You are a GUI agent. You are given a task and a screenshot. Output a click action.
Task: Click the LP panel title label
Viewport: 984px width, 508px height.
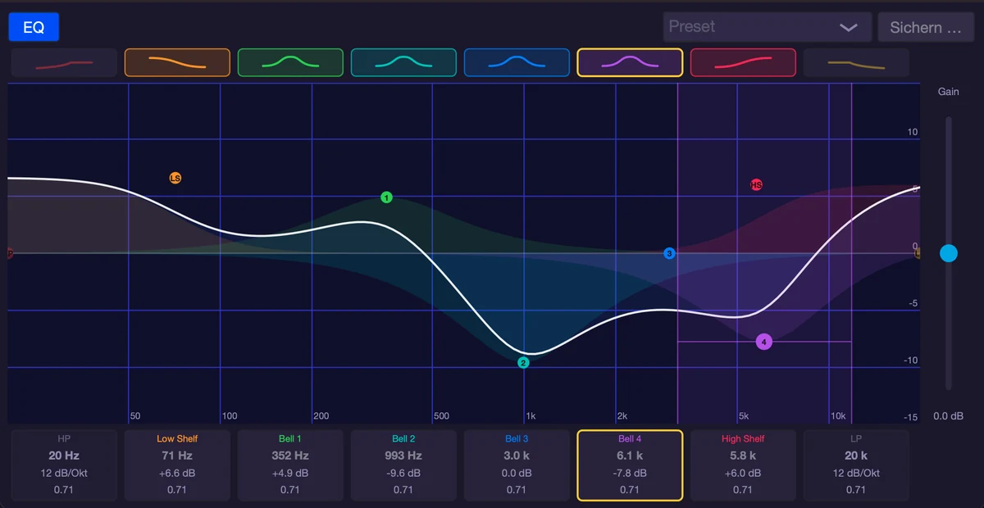(x=856, y=439)
